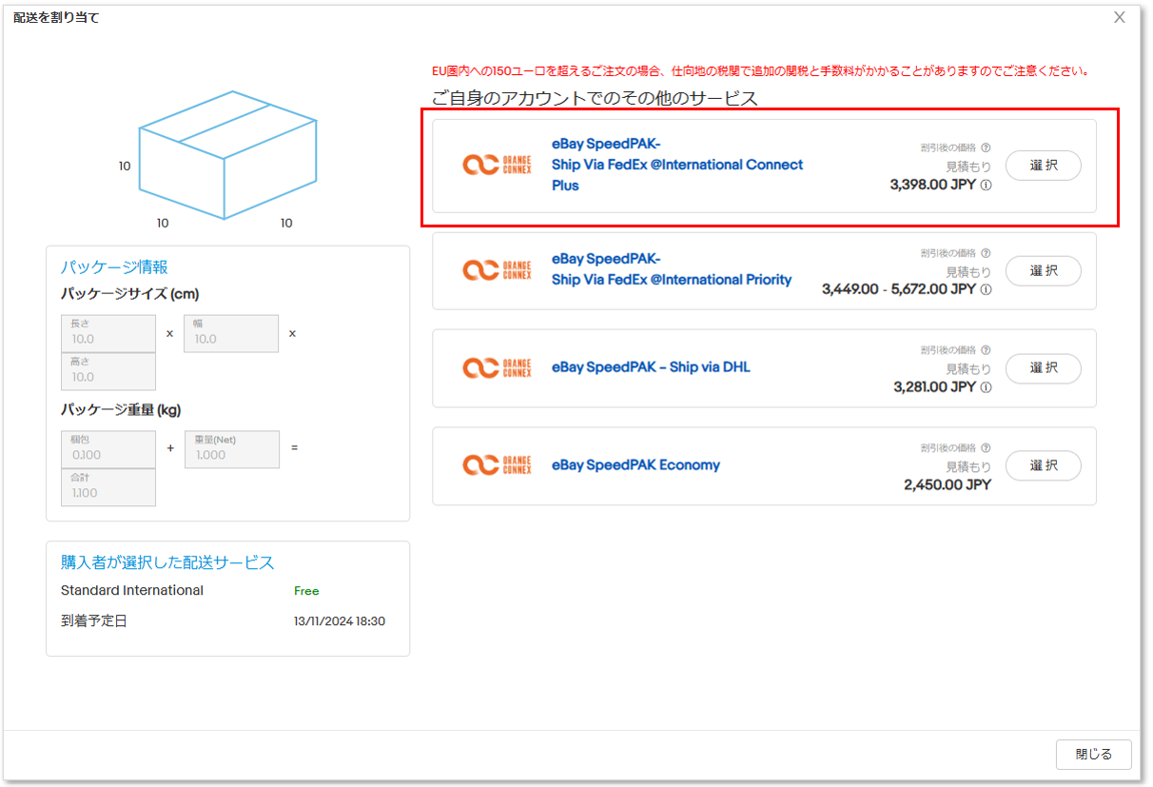Open the eBay SpeedPAK – Ship via DHL link
The width and height of the screenshot is (1153, 787).
[x=651, y=366]
